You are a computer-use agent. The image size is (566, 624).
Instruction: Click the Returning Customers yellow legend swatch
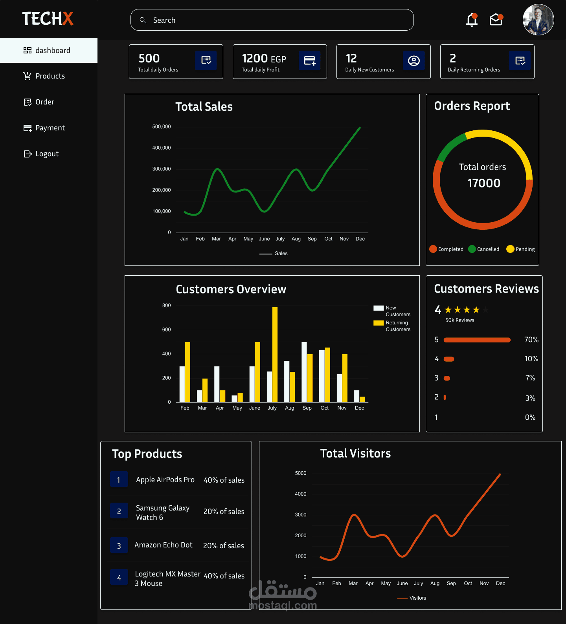(x=379, y=323)
